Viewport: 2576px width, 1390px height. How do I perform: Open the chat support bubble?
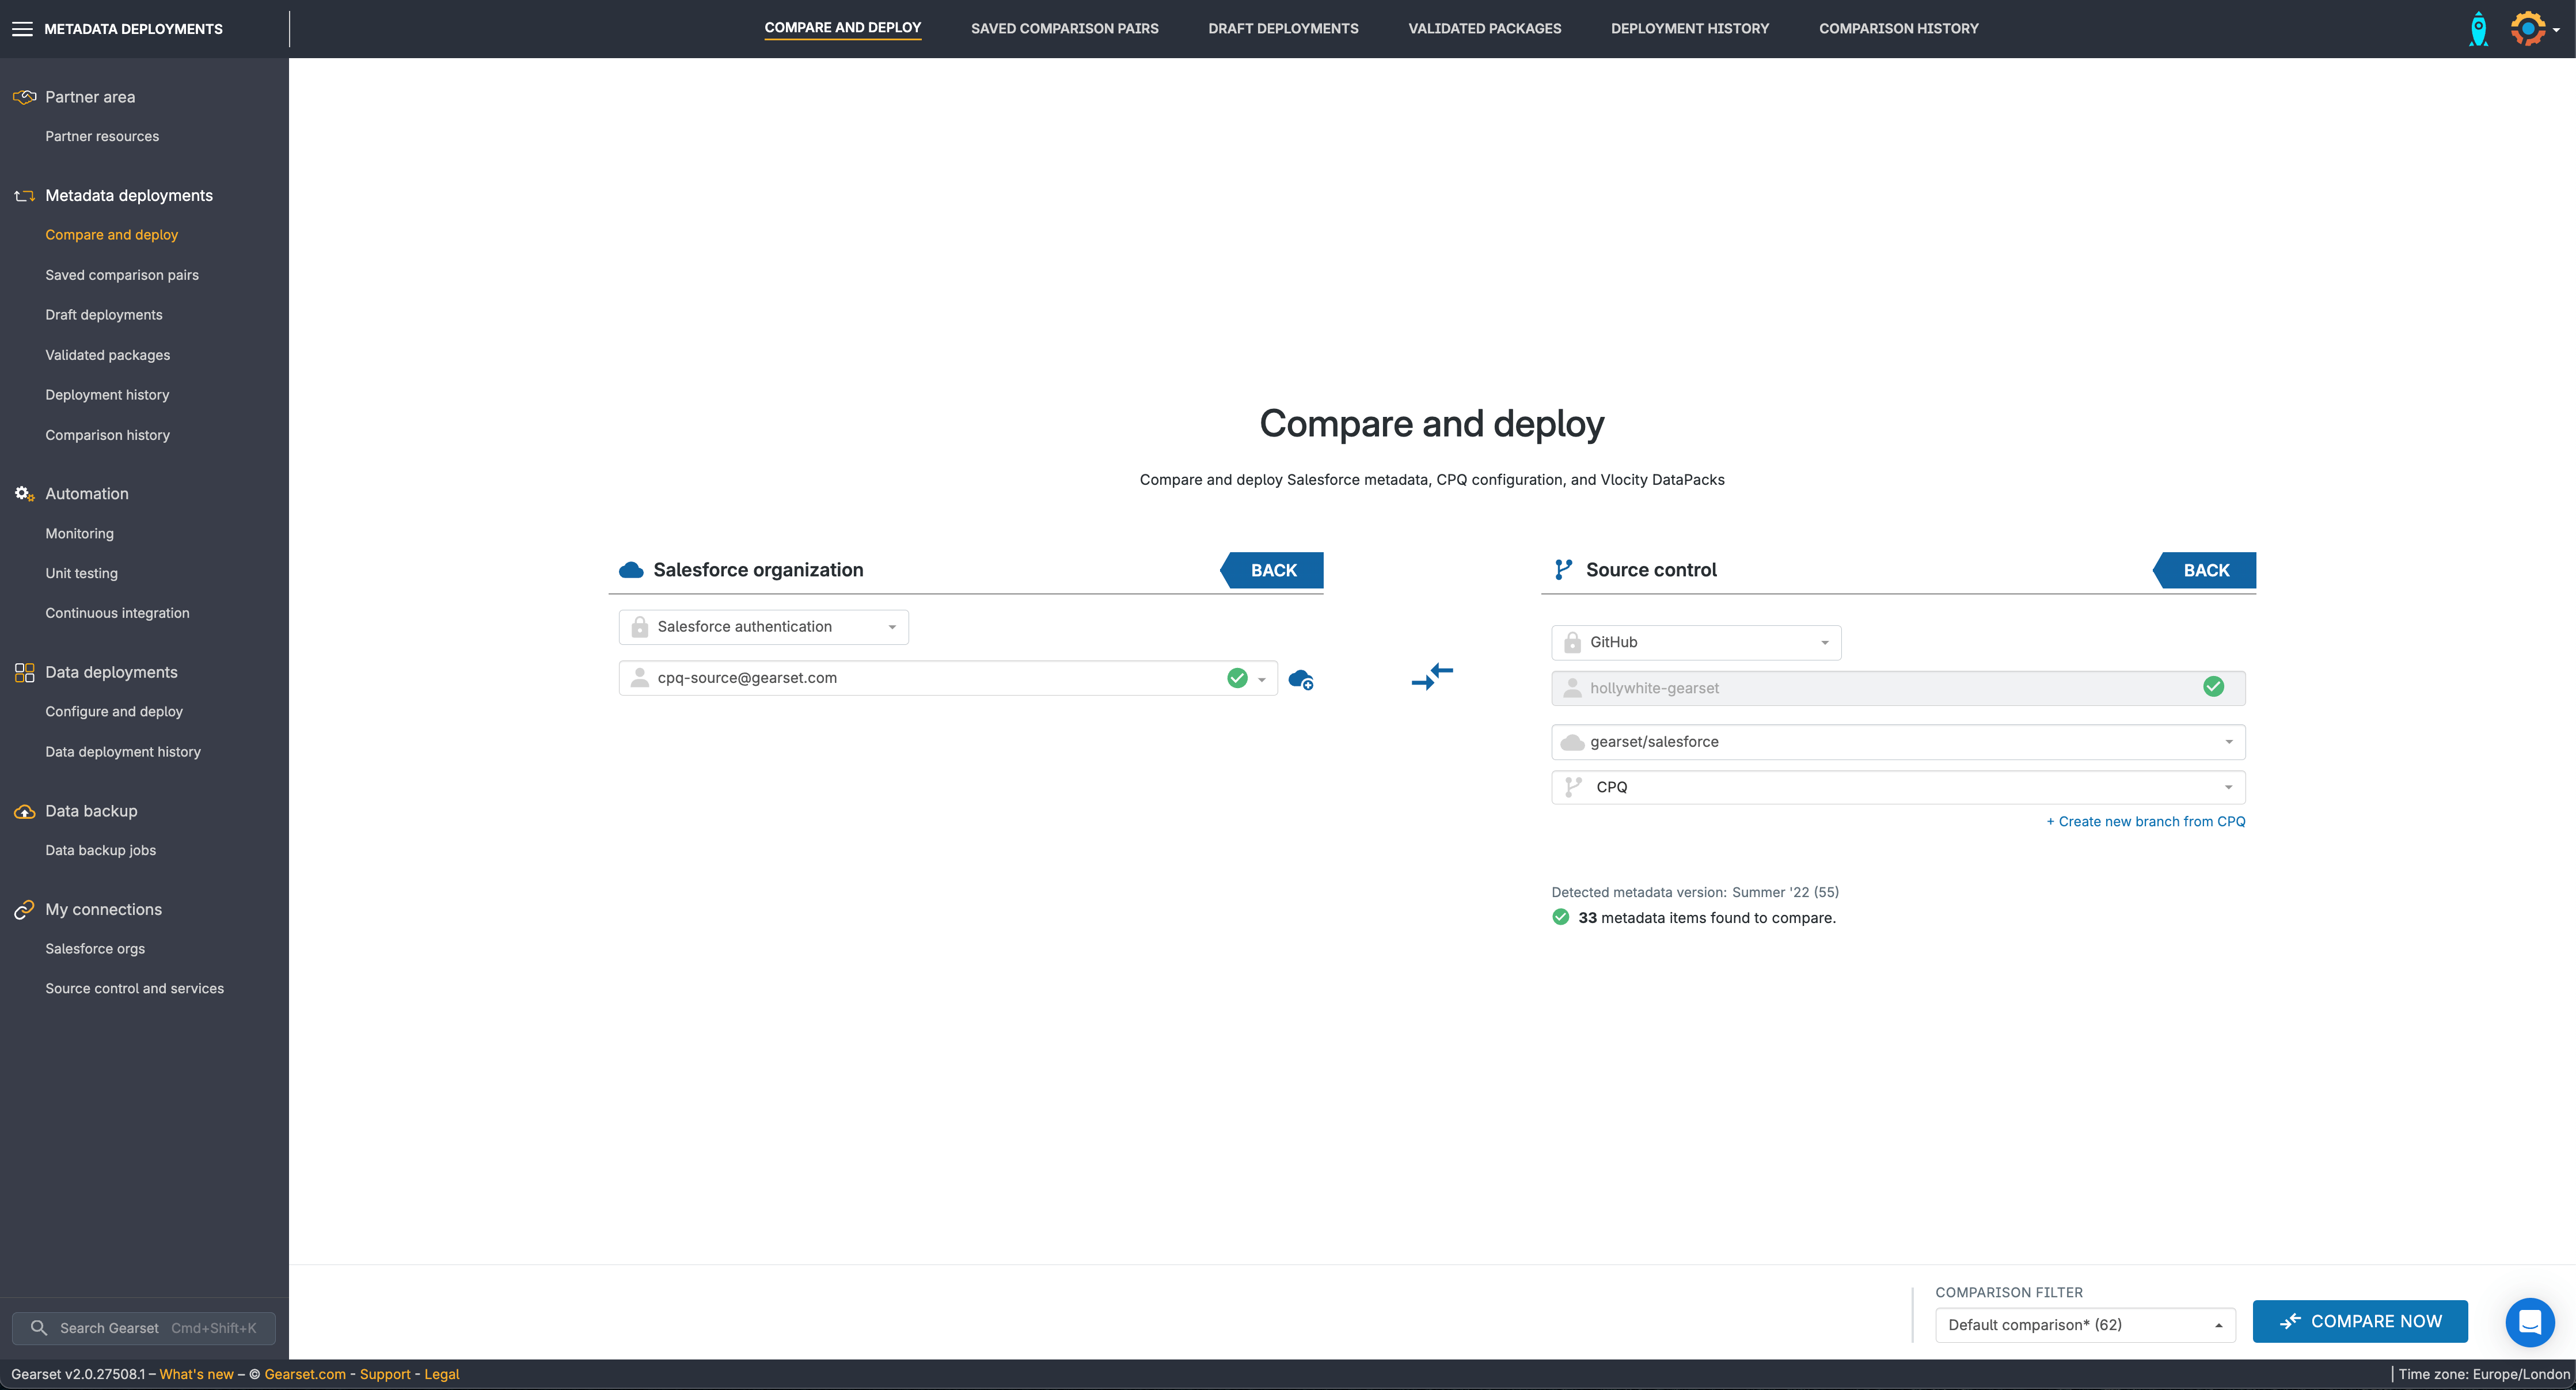point(2529,1322)
